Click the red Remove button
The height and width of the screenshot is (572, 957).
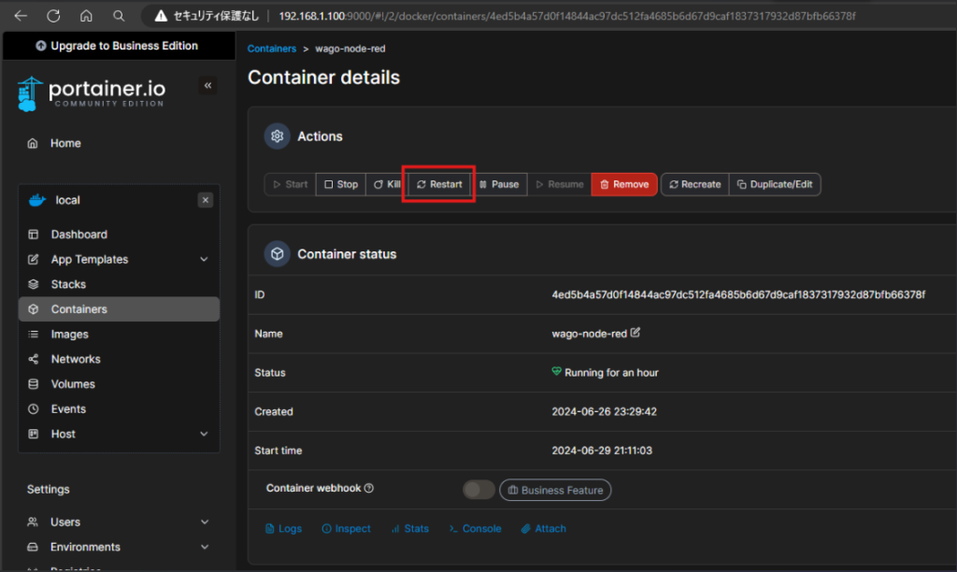623,184
